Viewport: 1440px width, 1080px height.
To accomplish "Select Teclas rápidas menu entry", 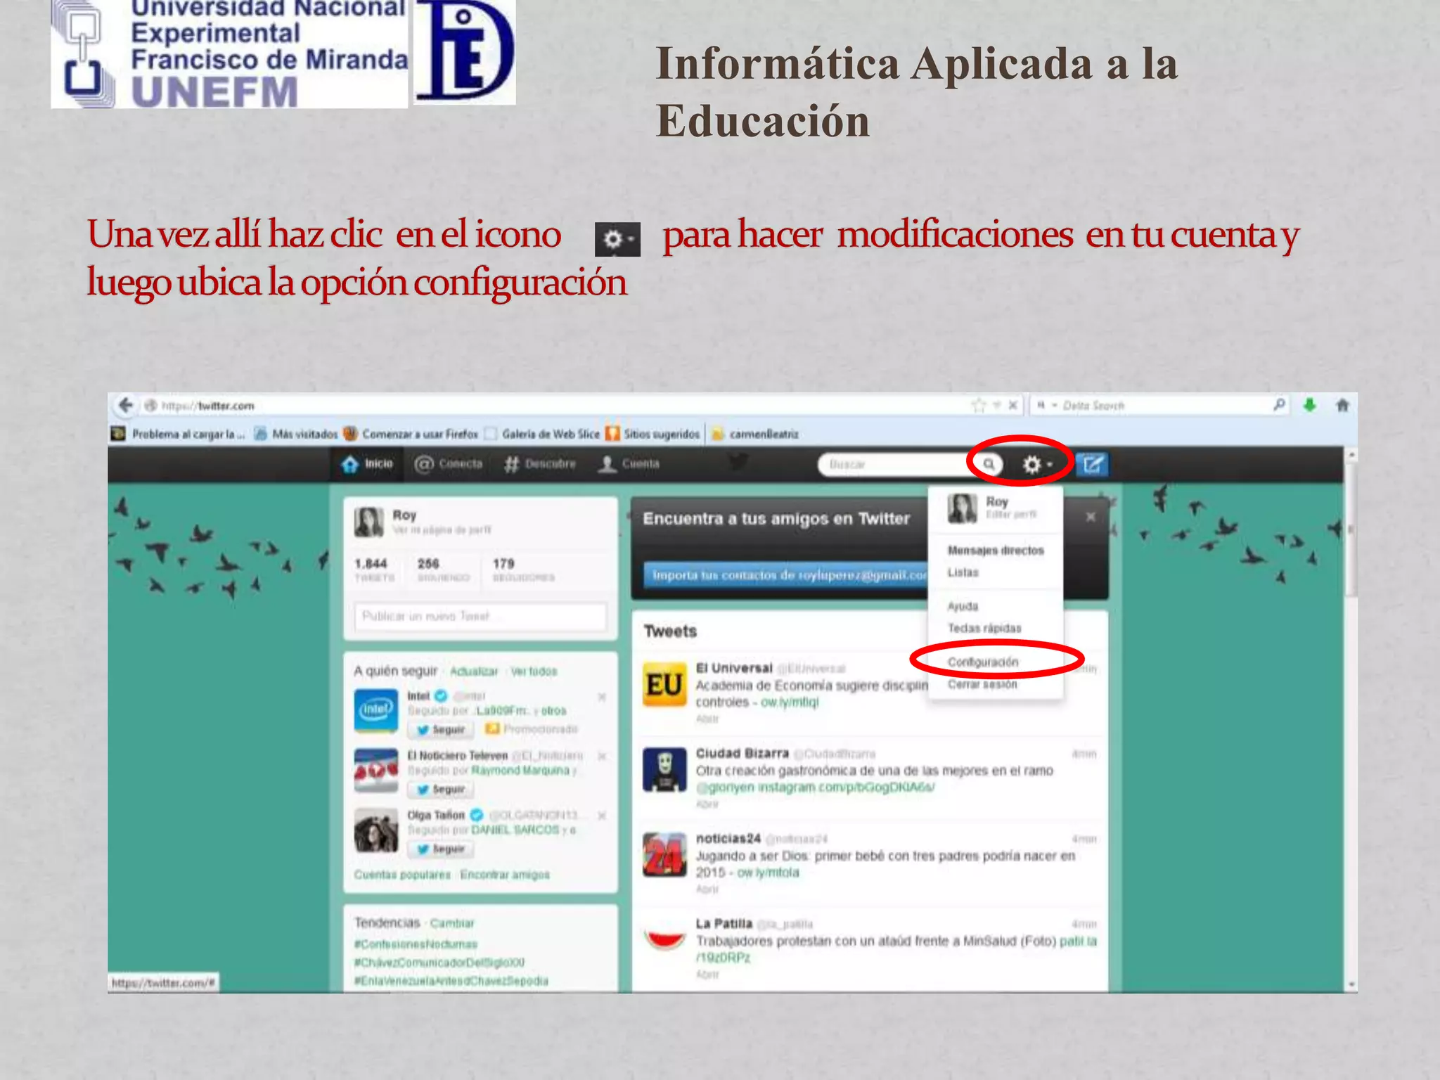I will click(x=984, y=628).
